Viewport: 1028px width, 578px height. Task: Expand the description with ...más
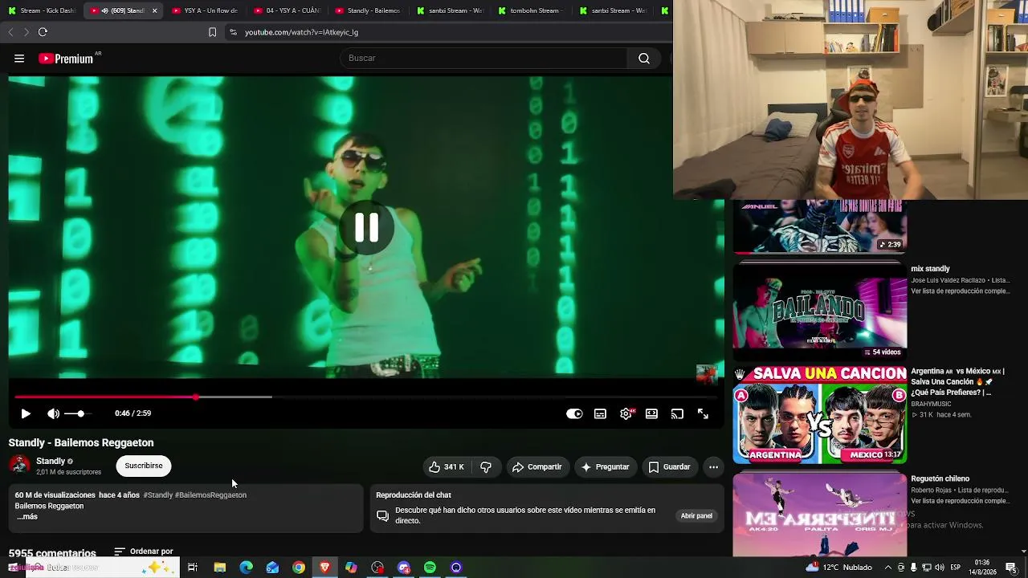click(x=27, y=517)
